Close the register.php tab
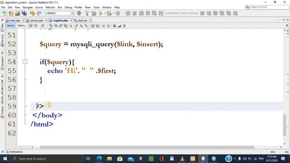The height and width of the screenshot is (163, 290). coord(71,20)
